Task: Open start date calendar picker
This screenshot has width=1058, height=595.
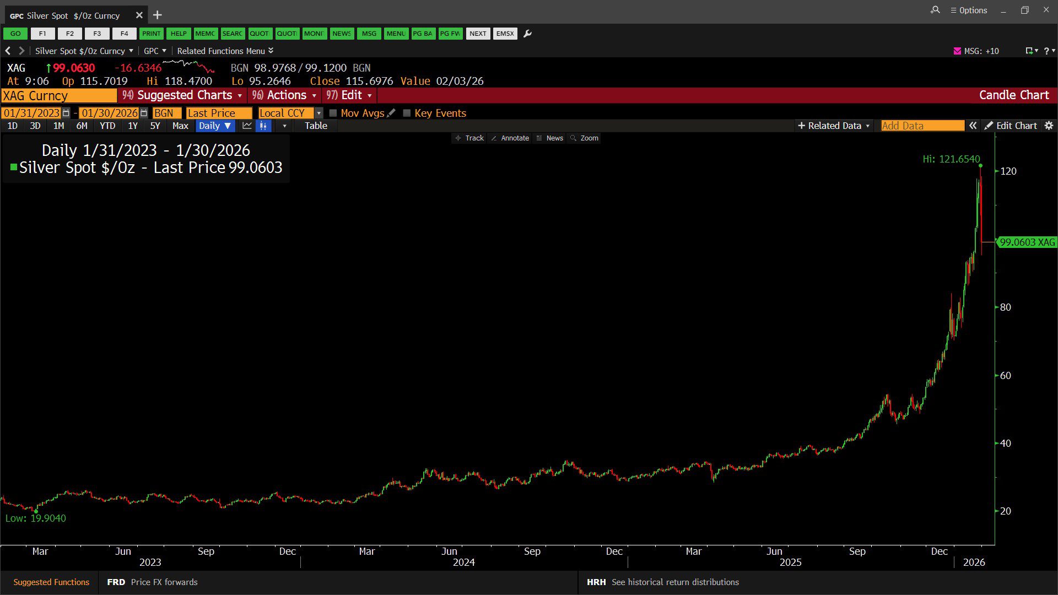Action: (x=66, y=113)
